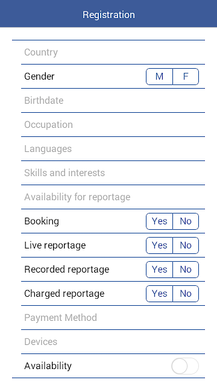The image size is (217, 386).
Task: Open the Payment Method field
Action: coord(113,318)
